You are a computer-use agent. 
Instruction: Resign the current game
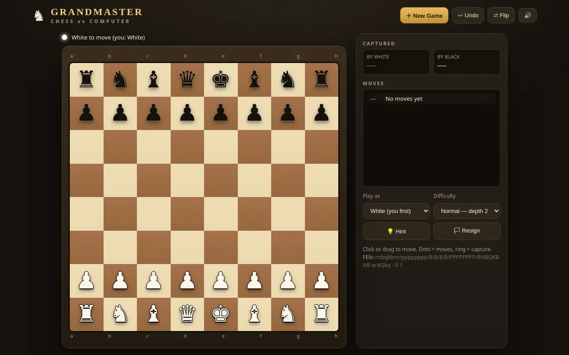pyautogui.click(x=467, y=231)
